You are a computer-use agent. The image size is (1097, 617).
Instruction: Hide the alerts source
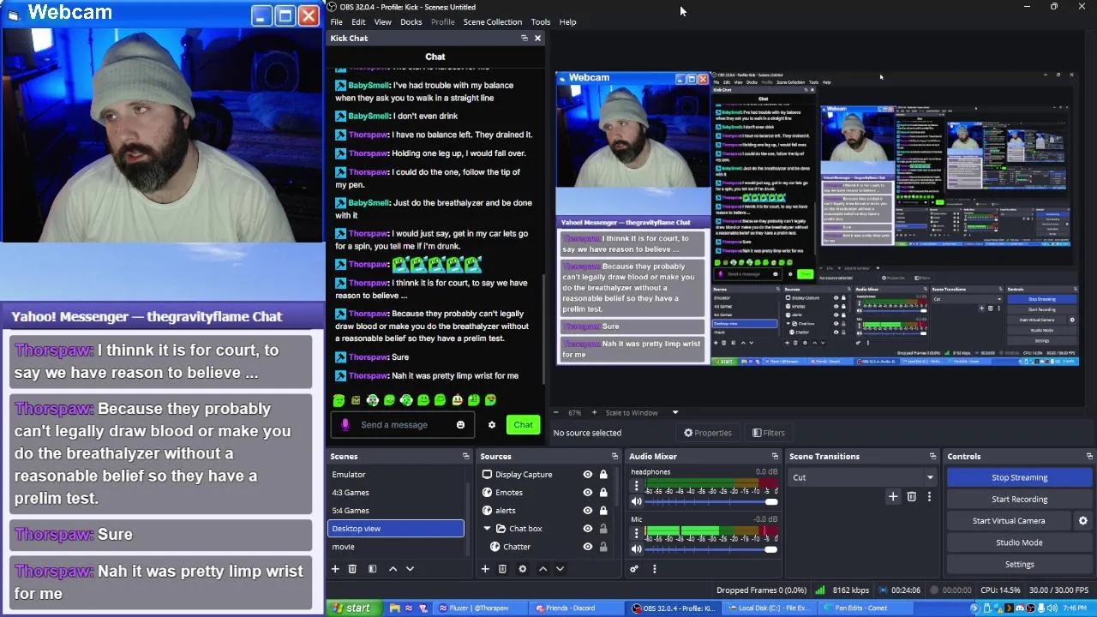pyautogui.click(x=588, y=511)
